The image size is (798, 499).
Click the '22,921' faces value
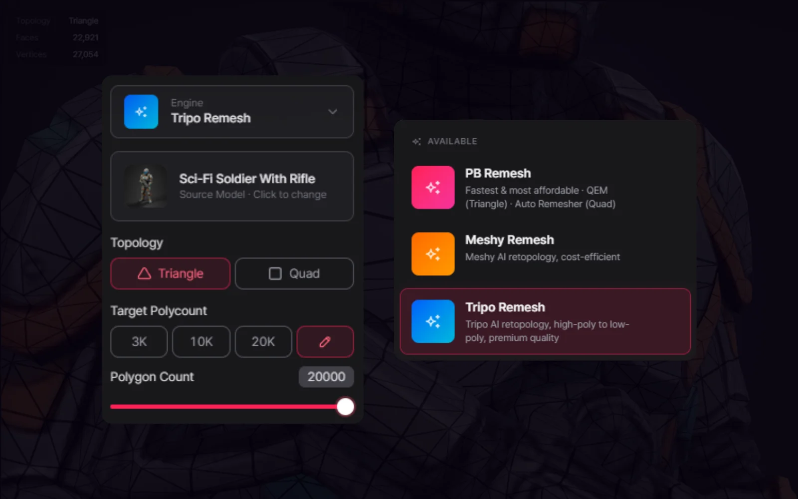(85, 37)
